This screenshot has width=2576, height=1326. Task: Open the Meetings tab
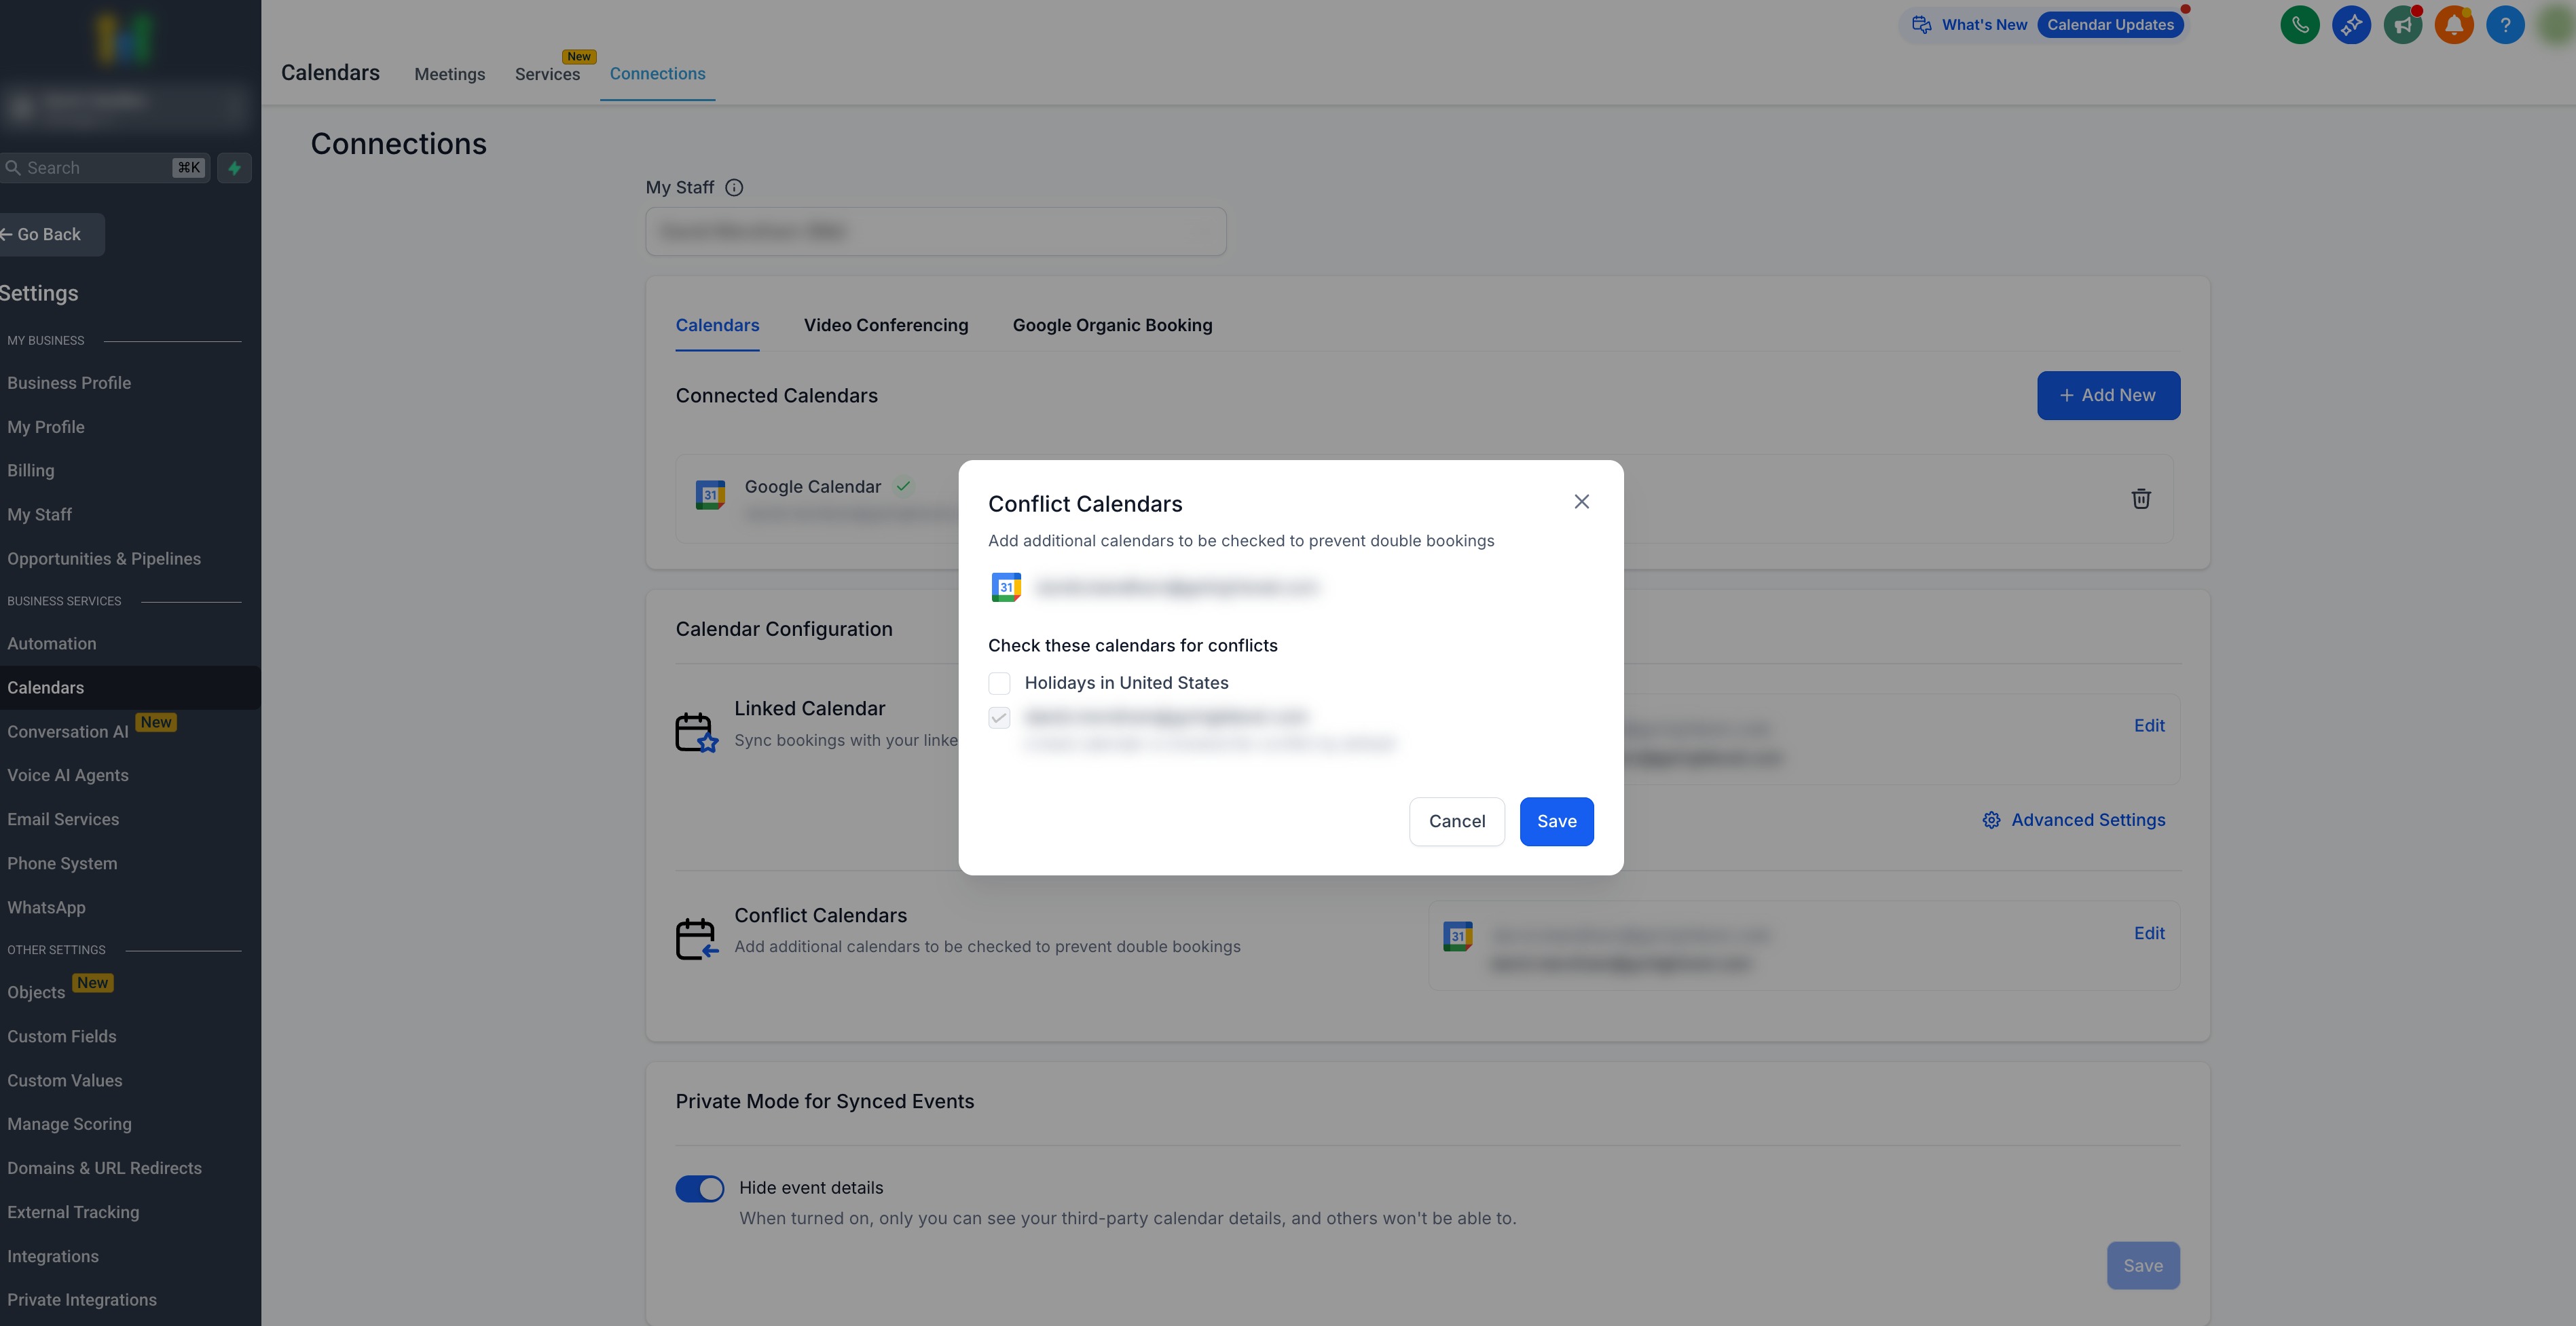(x=449, y=74)
